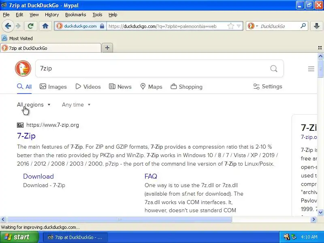Open the Windows Start menu
324x243 pixels.
pyautogui.click(x=19, y=237)
